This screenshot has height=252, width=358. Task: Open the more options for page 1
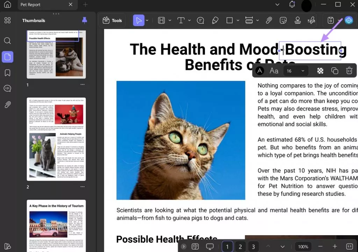pos(83,85)
